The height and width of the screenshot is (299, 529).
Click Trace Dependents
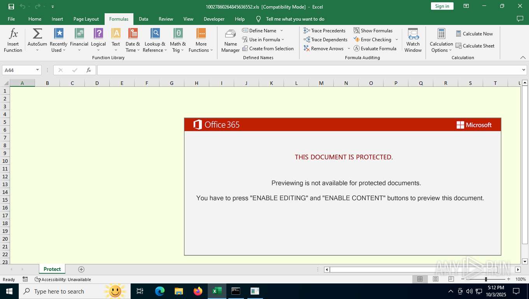[325, 39]
